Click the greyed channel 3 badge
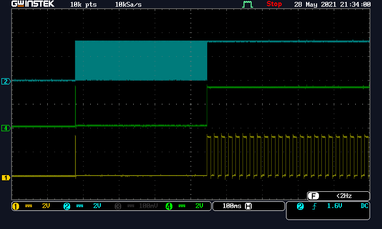This screenshot has width=382, height=229. [118, 207]
